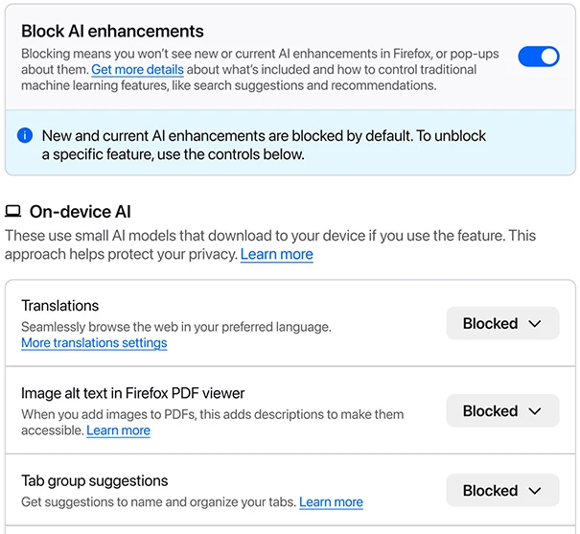
Task: Click the "On-device AI" section heading
Action: [81, 212]
